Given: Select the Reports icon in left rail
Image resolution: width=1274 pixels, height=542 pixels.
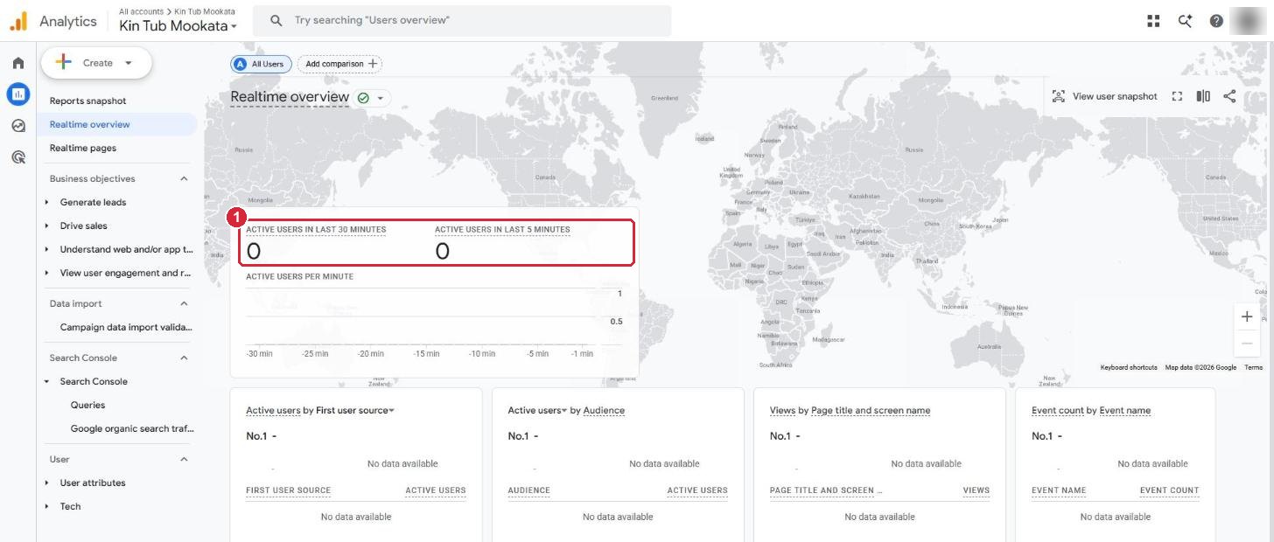Looking at the screenshot, I should click(x=17, y=94).
